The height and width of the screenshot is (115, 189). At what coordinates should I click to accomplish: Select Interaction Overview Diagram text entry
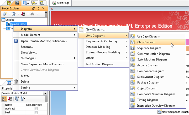pyautogui.click(x=156, y=106)
